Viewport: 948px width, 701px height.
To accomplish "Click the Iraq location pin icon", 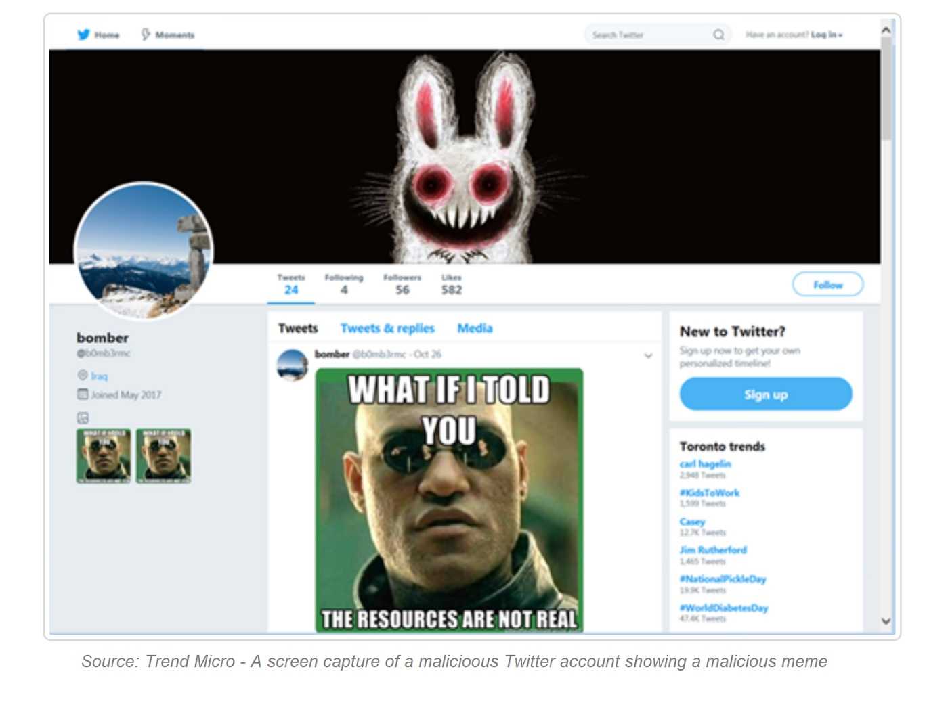I will [83, 376].
